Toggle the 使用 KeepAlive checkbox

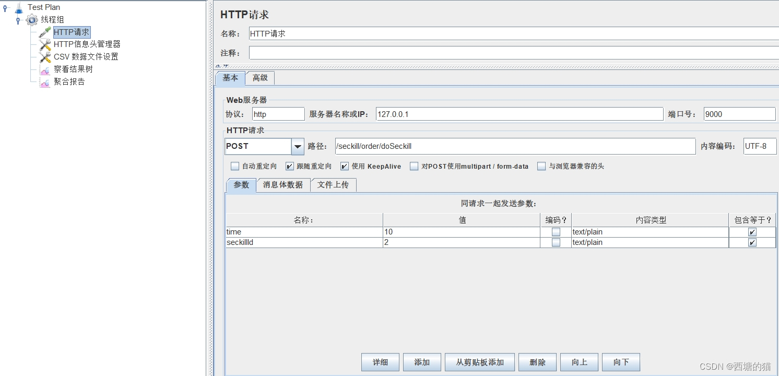pos(345,167)
